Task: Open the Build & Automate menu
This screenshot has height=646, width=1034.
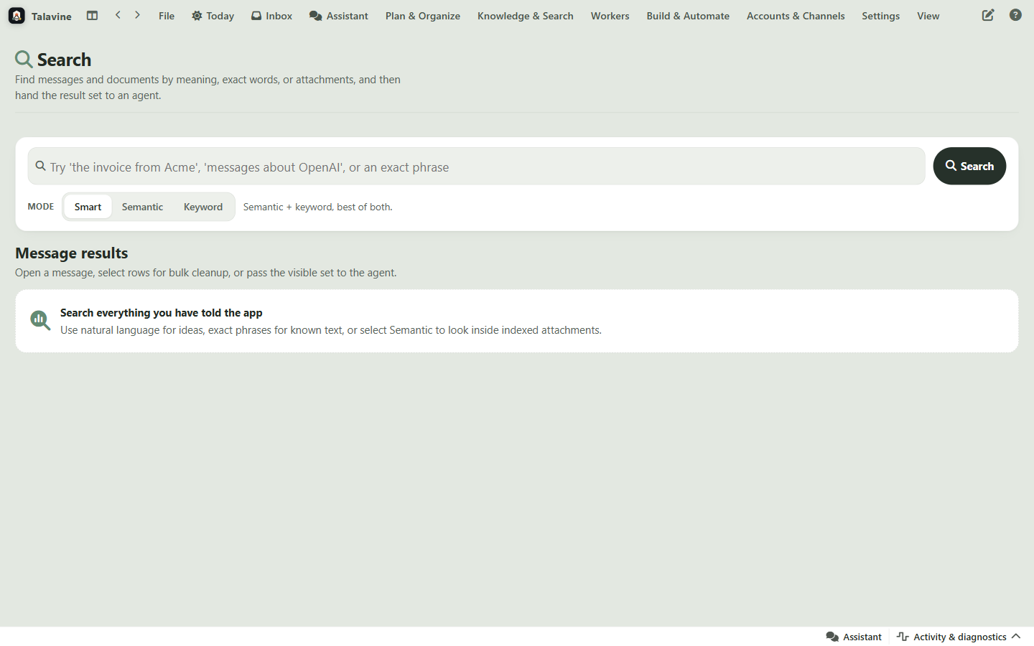Action: pyautogui.click(x=688, y=16)
